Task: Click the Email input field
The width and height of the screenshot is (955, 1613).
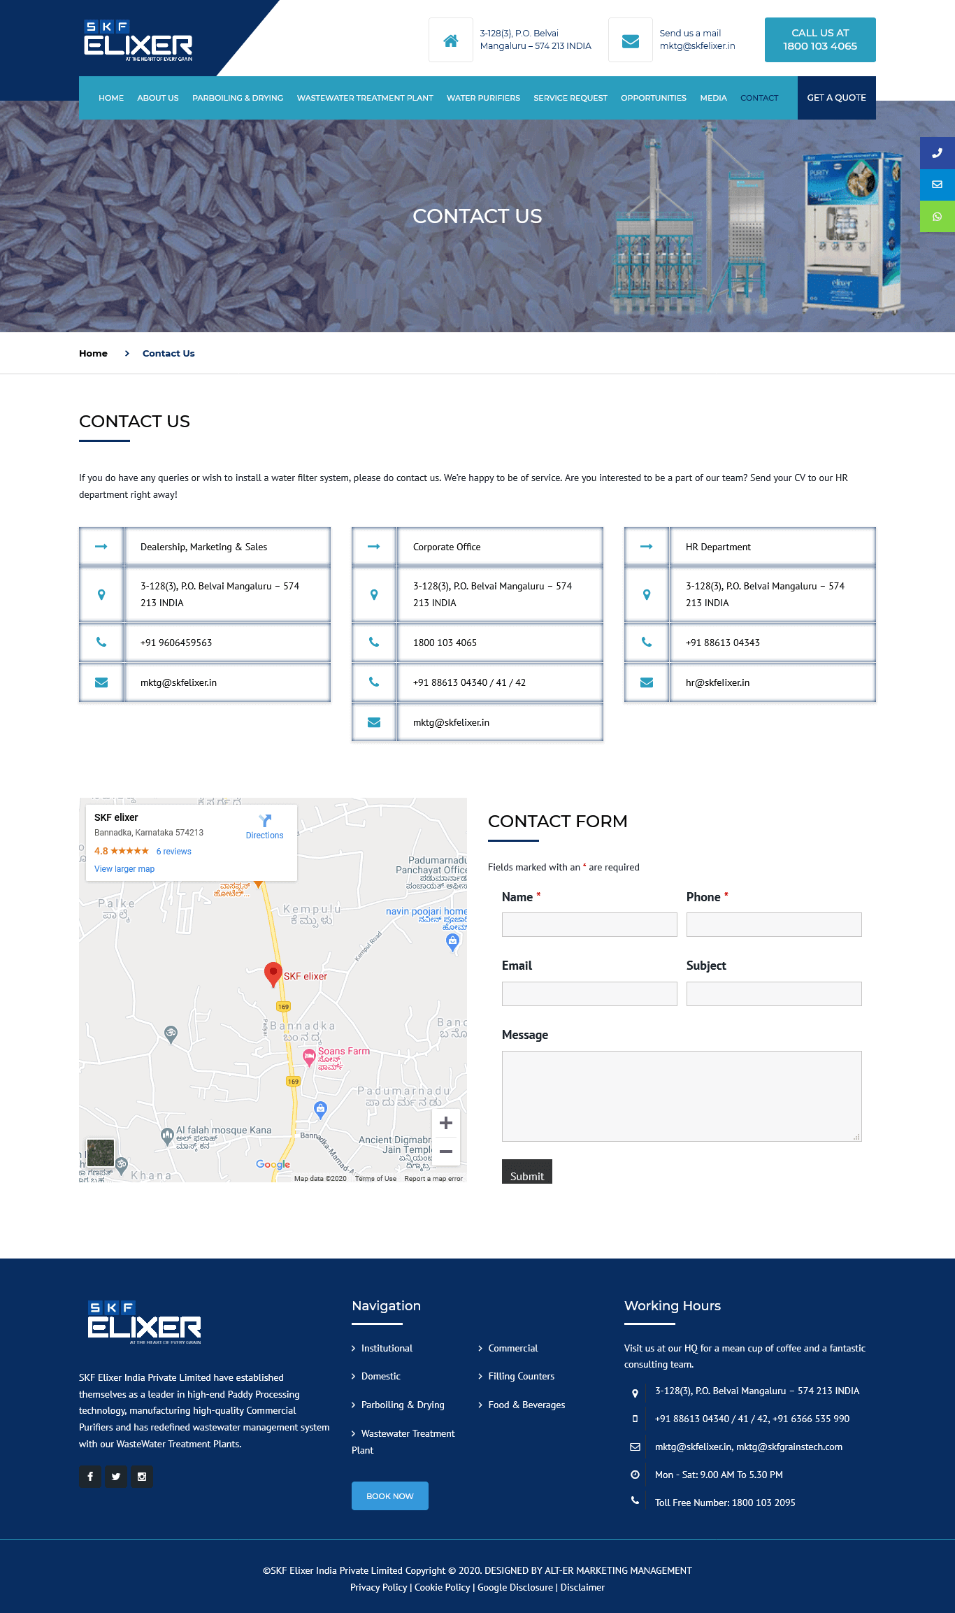Action: point(589,994)
